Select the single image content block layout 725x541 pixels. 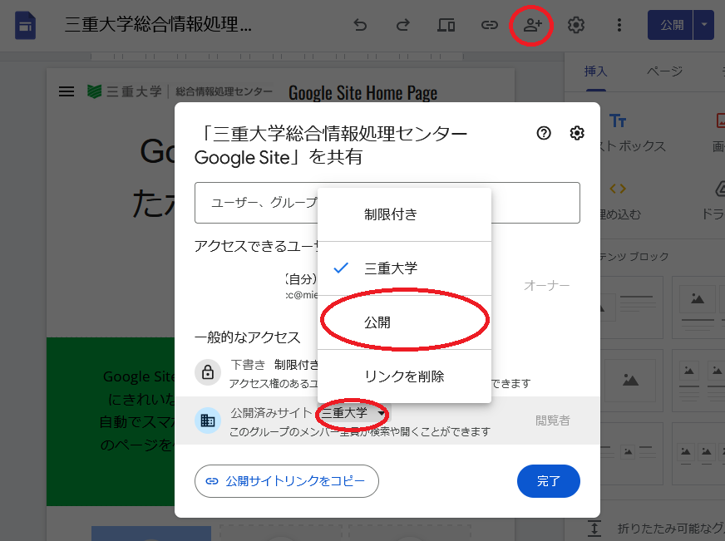pos(631,381)
